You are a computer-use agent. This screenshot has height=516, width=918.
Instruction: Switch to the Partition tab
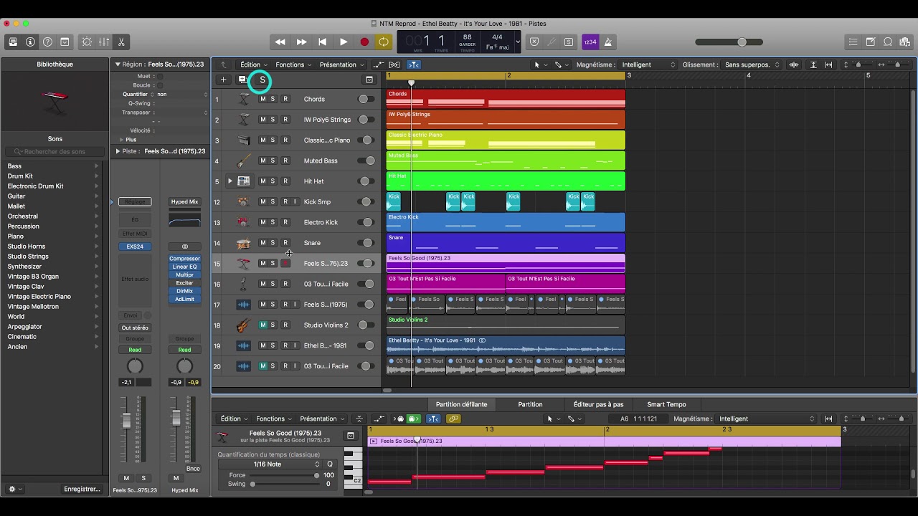(x=530, y=404)
